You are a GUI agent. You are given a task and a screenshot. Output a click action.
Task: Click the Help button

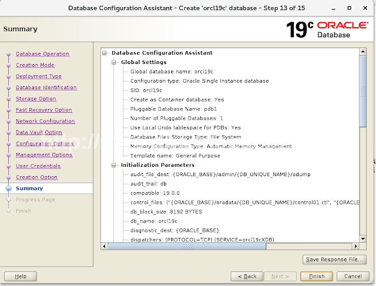(21, 276)
